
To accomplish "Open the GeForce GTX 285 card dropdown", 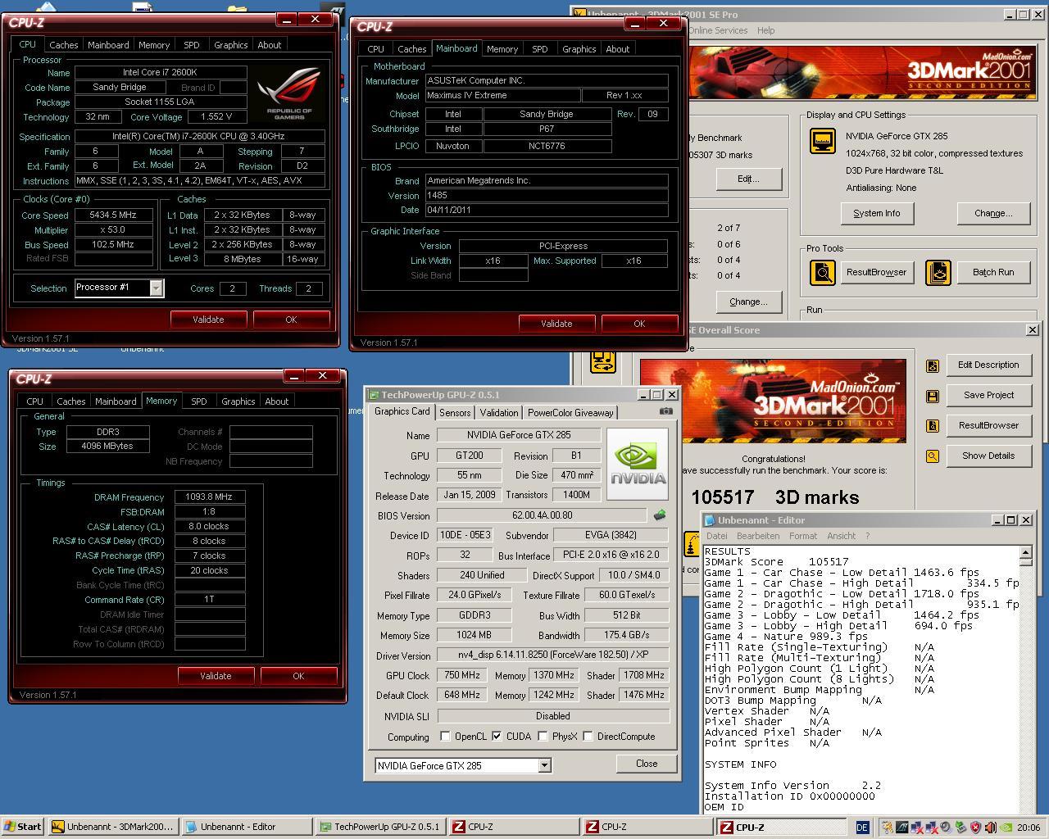I will [x=544, y=765].
